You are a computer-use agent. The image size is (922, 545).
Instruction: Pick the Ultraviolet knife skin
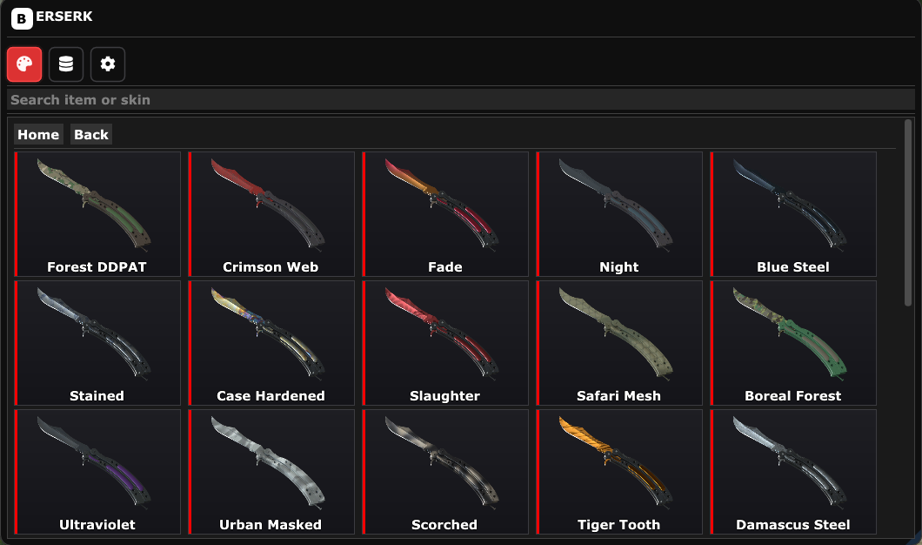tap(97, 472)
